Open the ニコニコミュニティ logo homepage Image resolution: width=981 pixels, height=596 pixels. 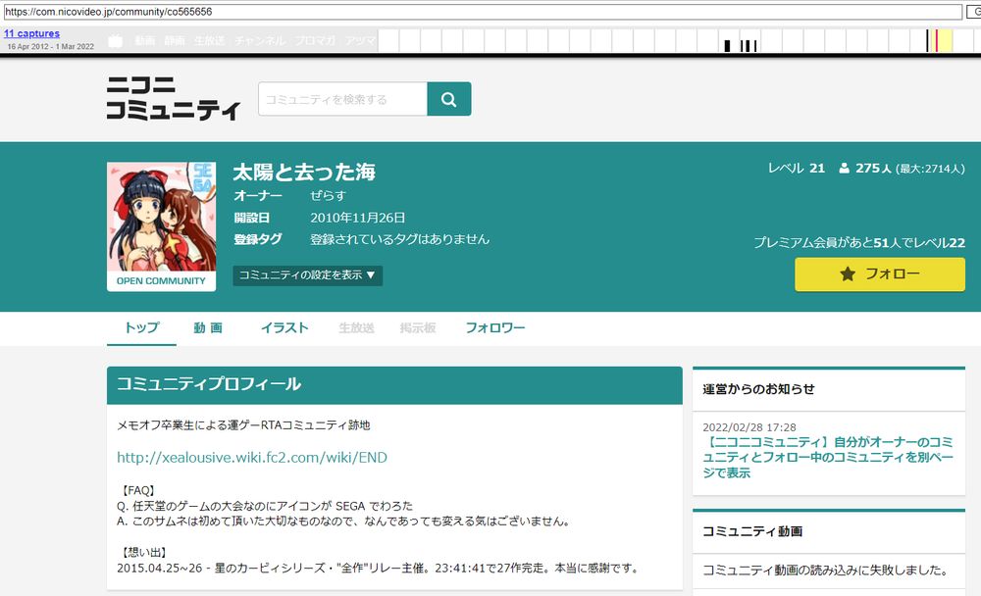pyautogui.click(x=174, y=98)
